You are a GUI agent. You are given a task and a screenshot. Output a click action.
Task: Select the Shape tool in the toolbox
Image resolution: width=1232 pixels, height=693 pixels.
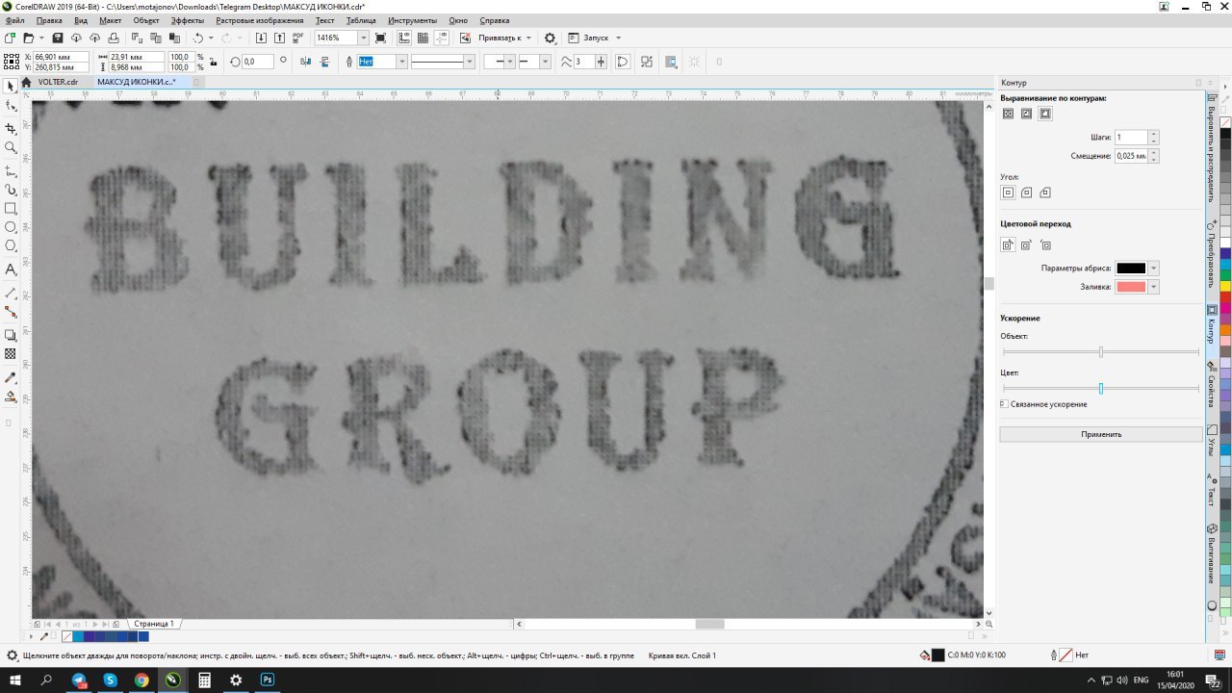point(11,107)
